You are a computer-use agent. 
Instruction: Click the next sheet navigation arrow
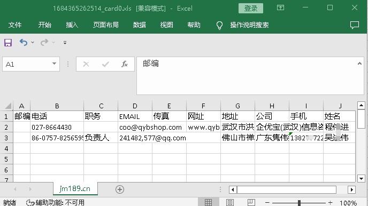click(x=30, y=189)
